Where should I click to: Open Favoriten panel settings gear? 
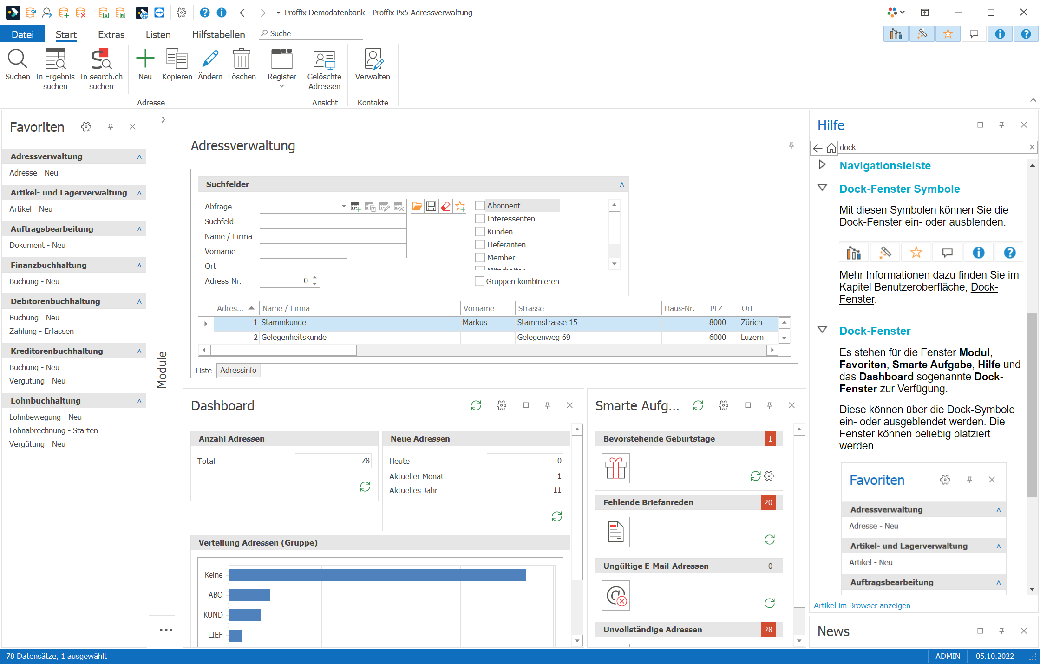[x=86, y=126]
